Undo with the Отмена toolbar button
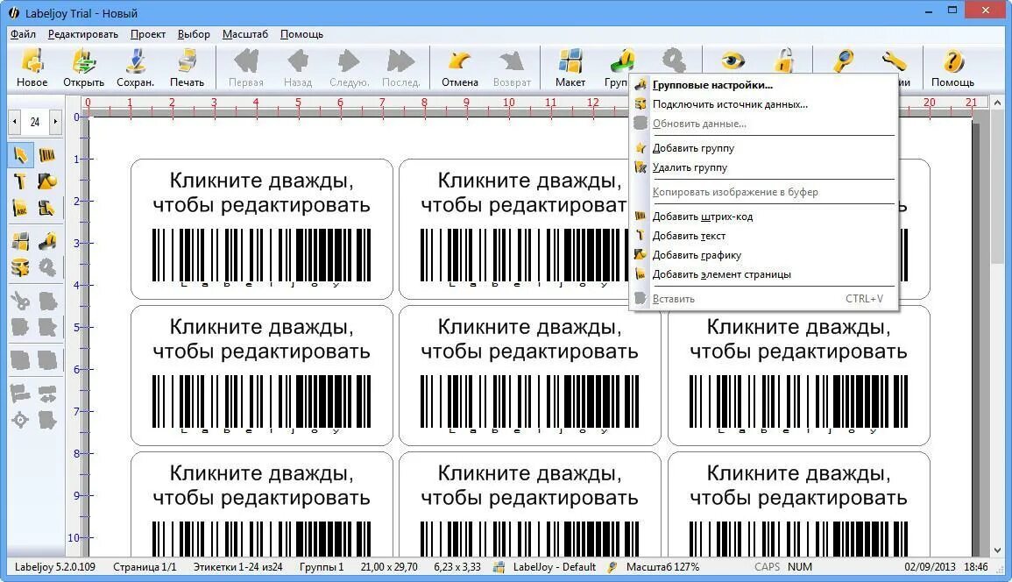Screen dimensions: 1012x582 tap(459, 67)
